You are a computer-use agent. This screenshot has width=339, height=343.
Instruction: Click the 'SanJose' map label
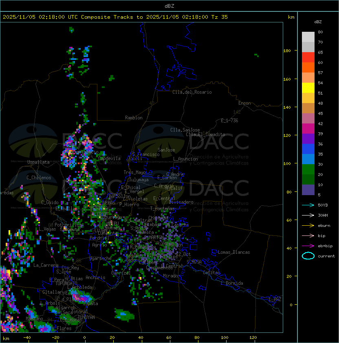(x=166, y=150)
